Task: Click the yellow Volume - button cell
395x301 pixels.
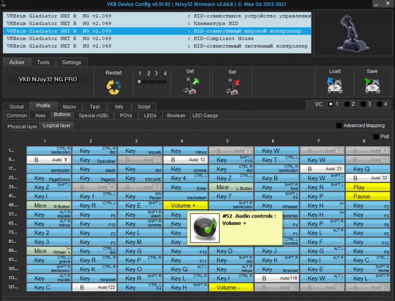Action: pyautogui.click(x=231, y=288)
